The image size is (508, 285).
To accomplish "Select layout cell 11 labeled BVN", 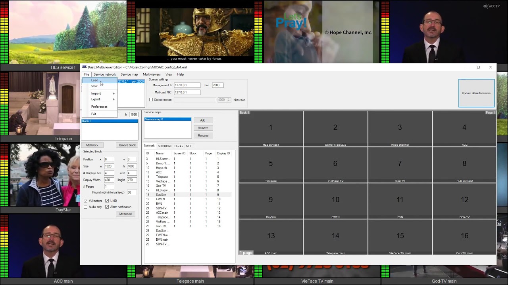I will (x=400, y=201).
